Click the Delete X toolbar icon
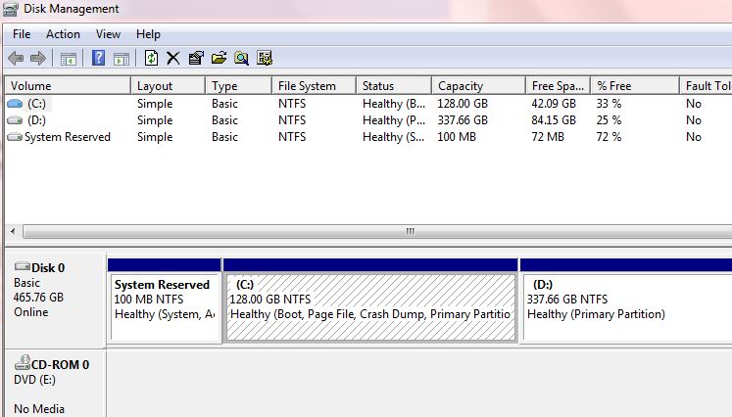 pyautogui.click(x=173, y=59)
